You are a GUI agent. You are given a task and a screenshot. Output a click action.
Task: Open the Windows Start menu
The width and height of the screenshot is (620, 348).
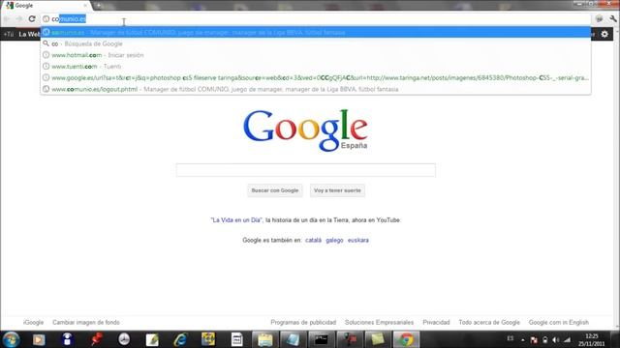coord(11,339)
